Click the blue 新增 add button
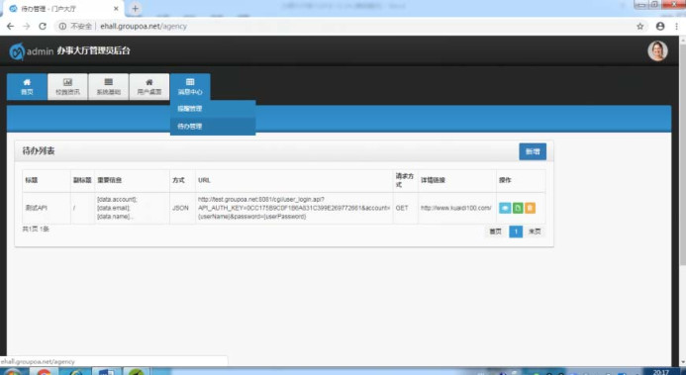The height and width of the screenshot is (375, 686). [533, 151]
